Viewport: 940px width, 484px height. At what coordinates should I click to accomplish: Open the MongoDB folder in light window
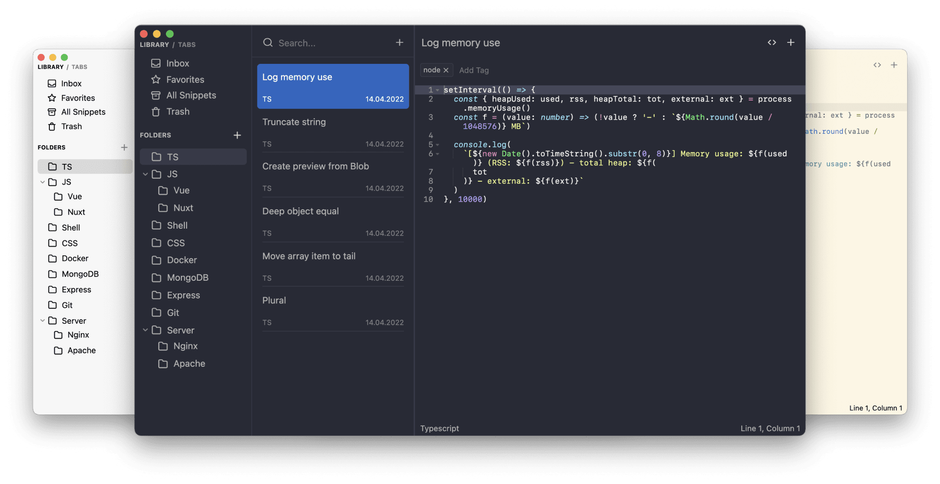pyautogui.click(x=73, y=274)
